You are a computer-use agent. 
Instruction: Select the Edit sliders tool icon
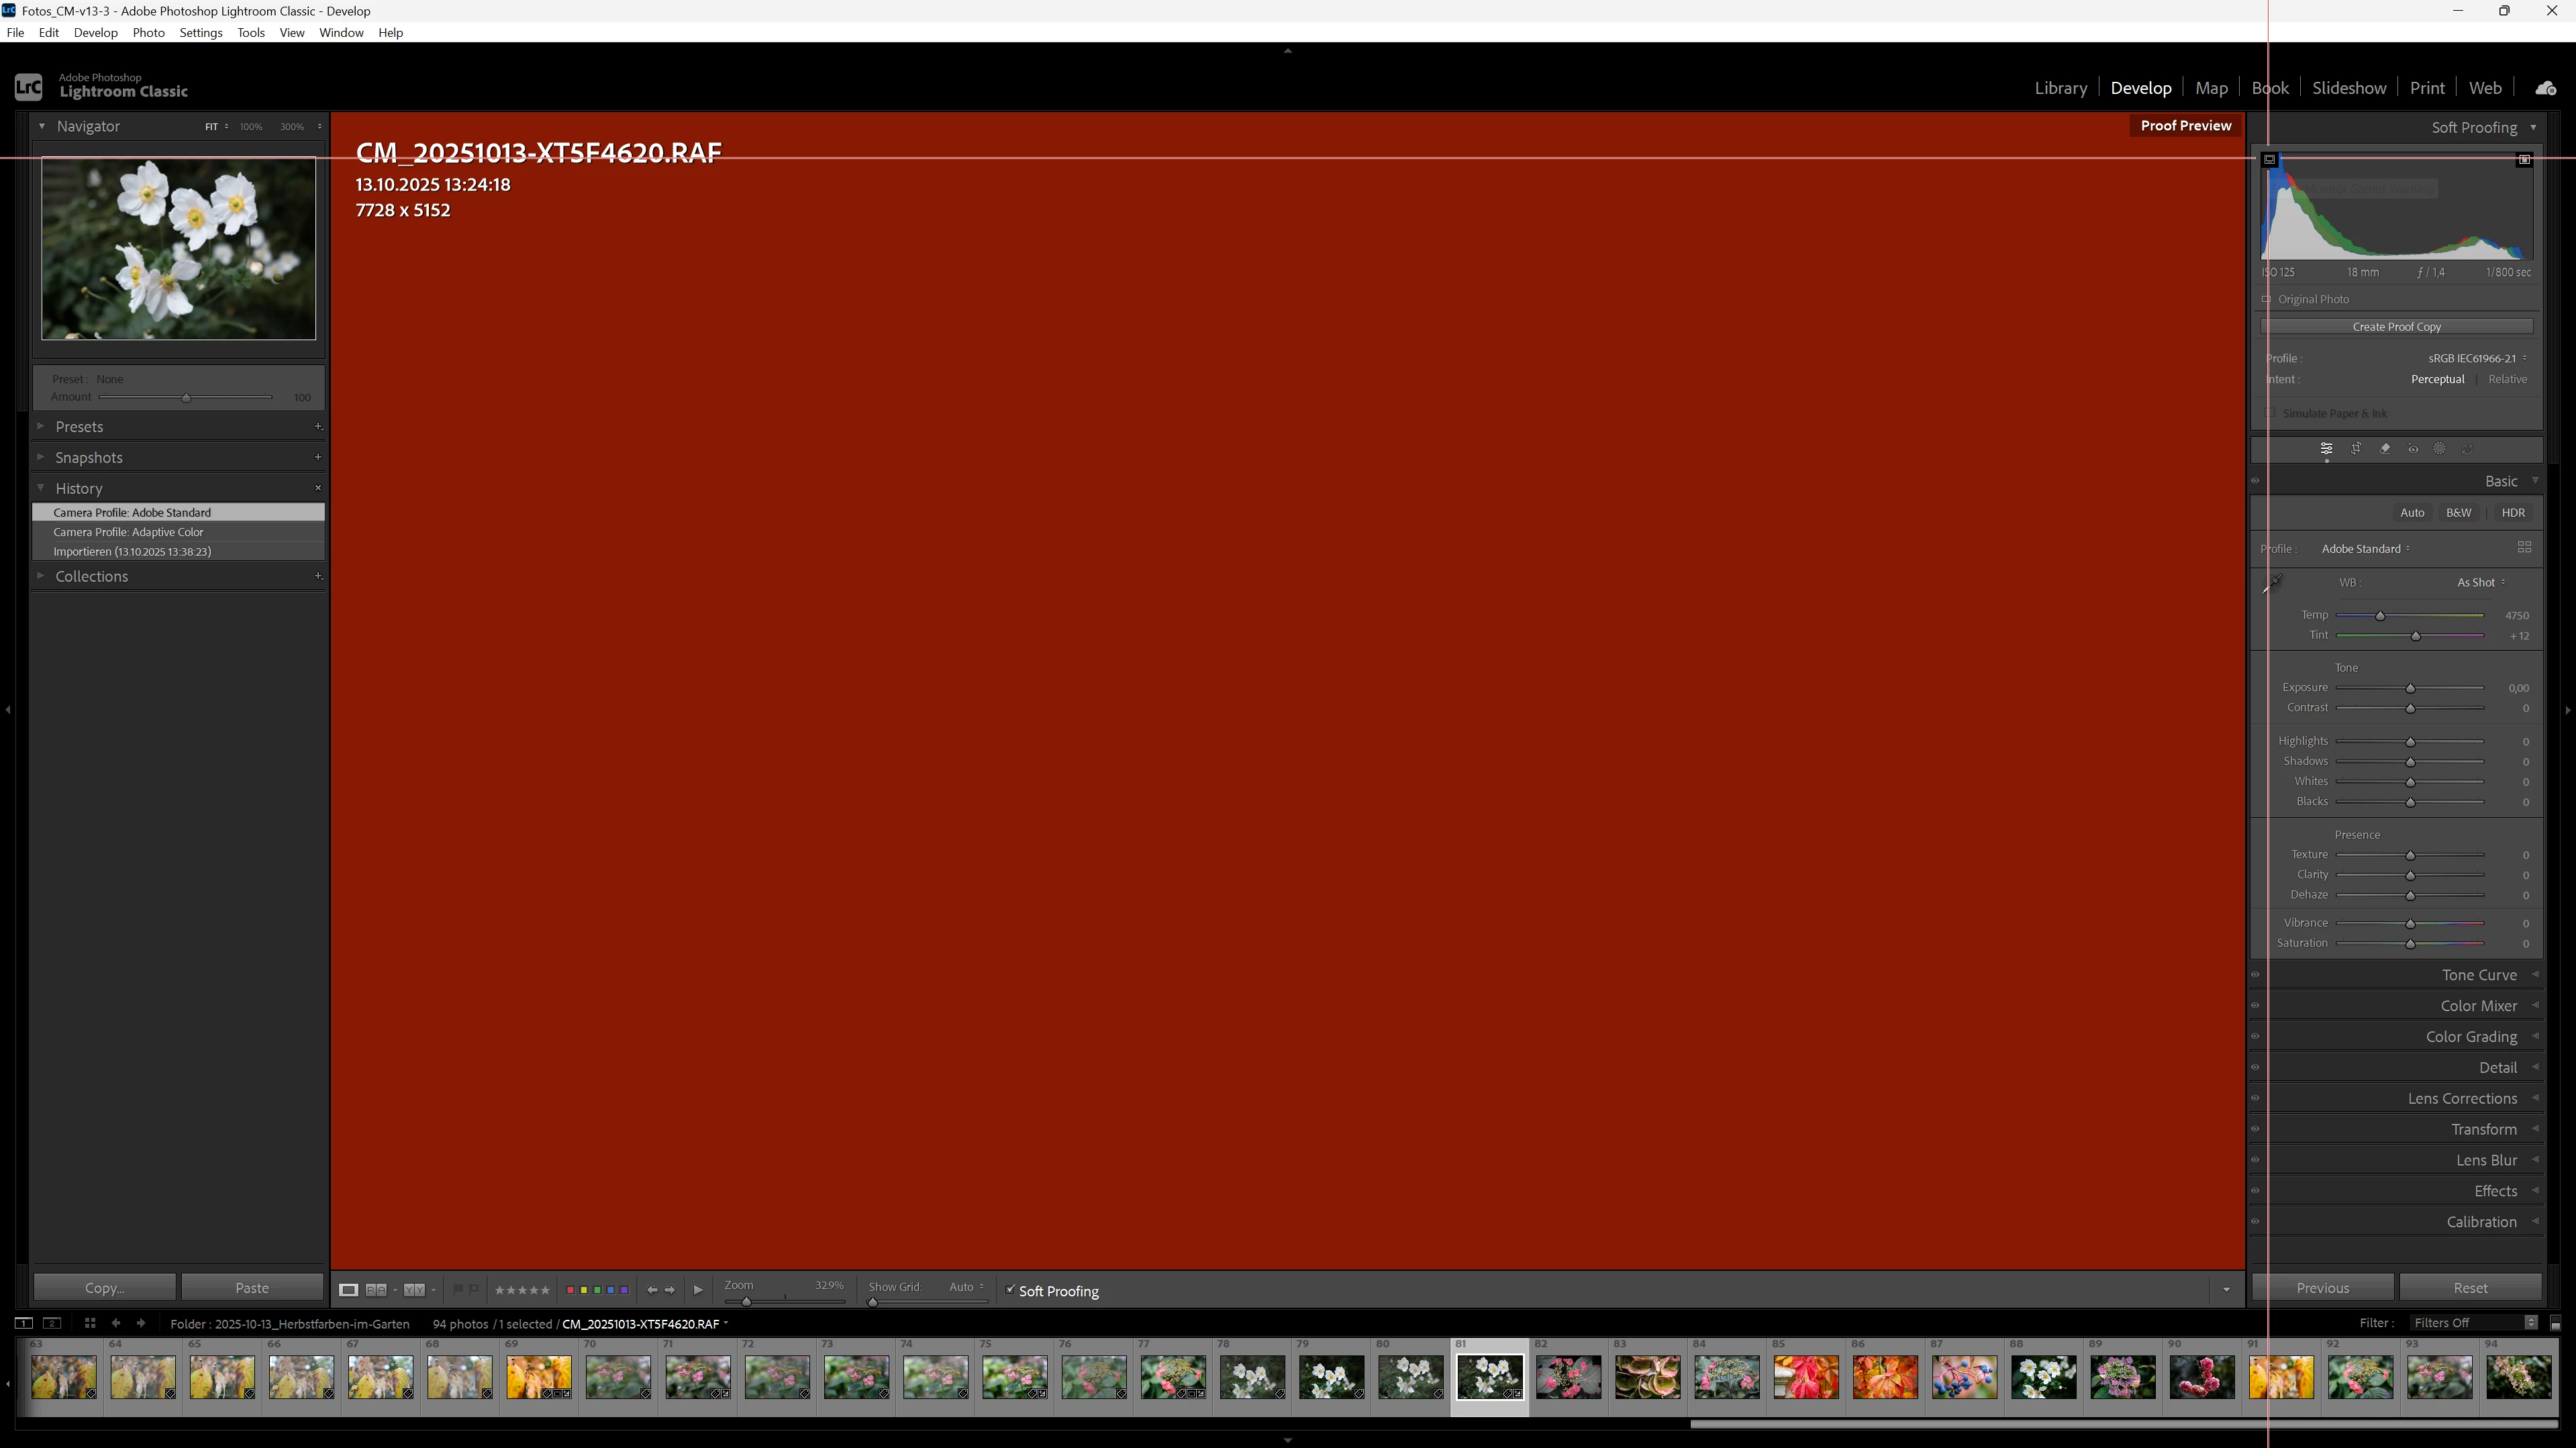pyautogui.click(x=2326, y=449)
